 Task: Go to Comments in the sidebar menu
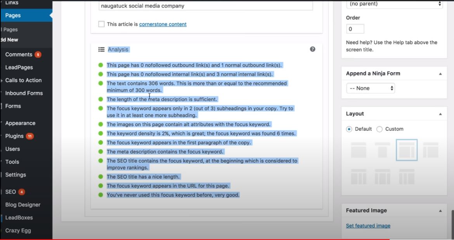[x=19, y=55]
